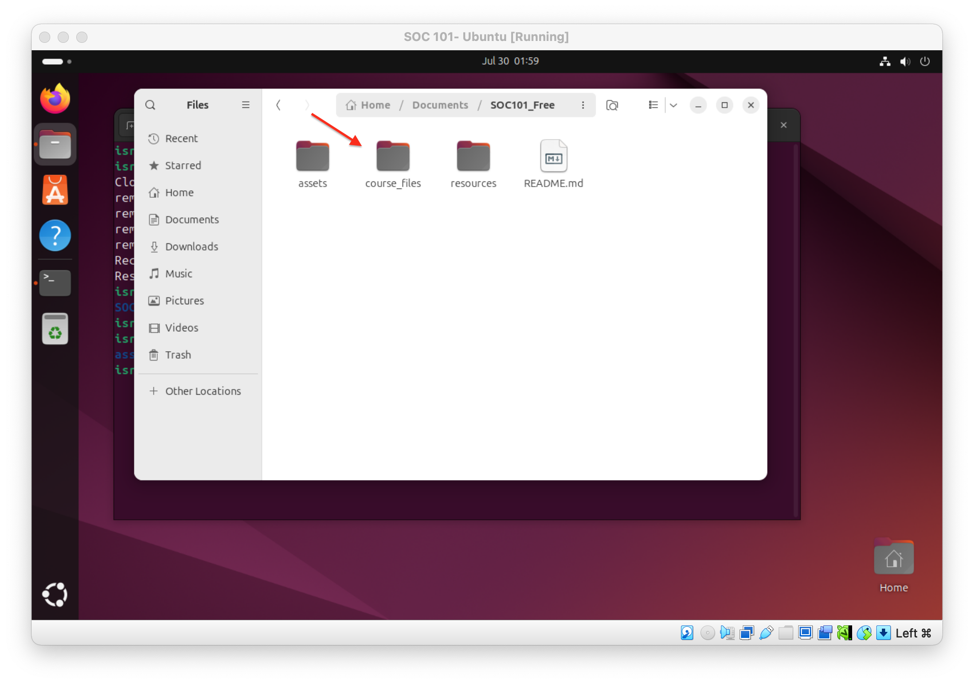Open Show Apps Ubuntu logo button
The height and width of the screenshot is (684, 974).
55,595
